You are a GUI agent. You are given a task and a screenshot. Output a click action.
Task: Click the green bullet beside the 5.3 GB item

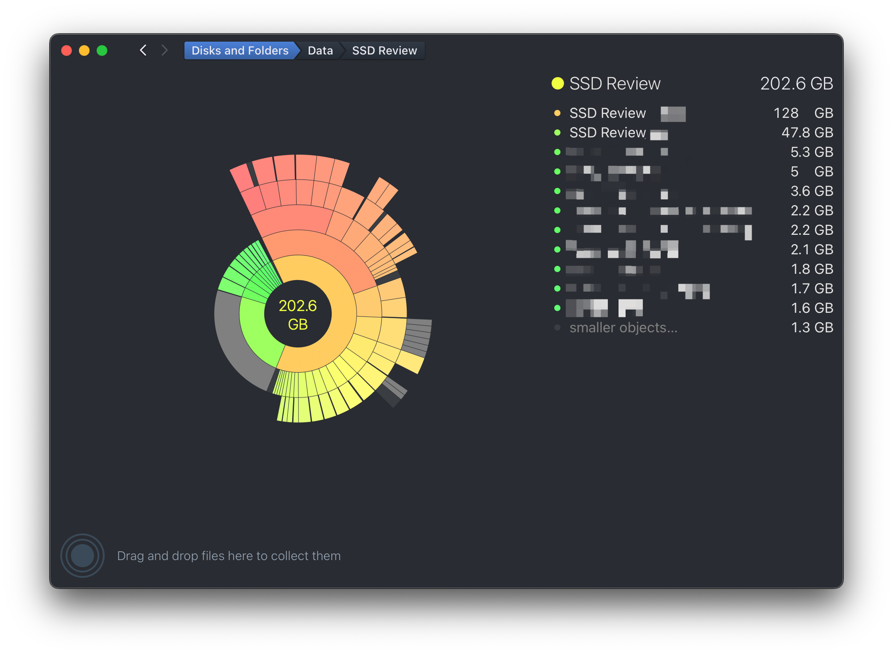(x=557, y=152)
